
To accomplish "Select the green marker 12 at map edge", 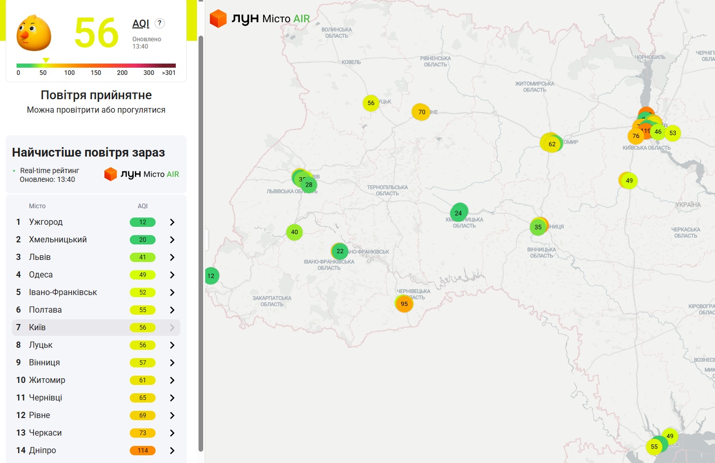I will click(x=211, y=276).
